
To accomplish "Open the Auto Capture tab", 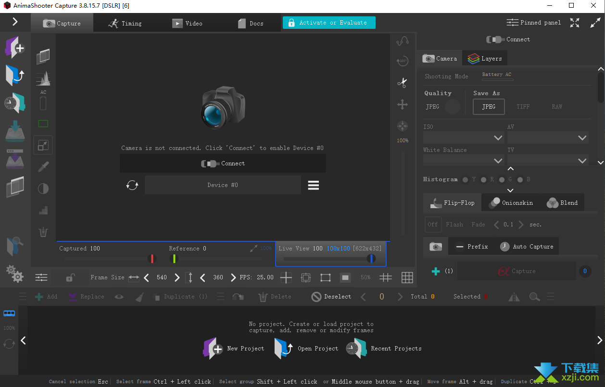I will coord(527,247).
